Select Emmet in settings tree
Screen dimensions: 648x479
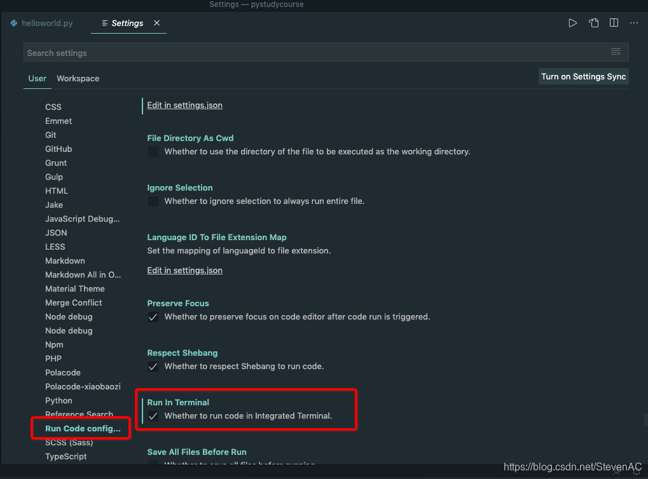tap(59, 121)
